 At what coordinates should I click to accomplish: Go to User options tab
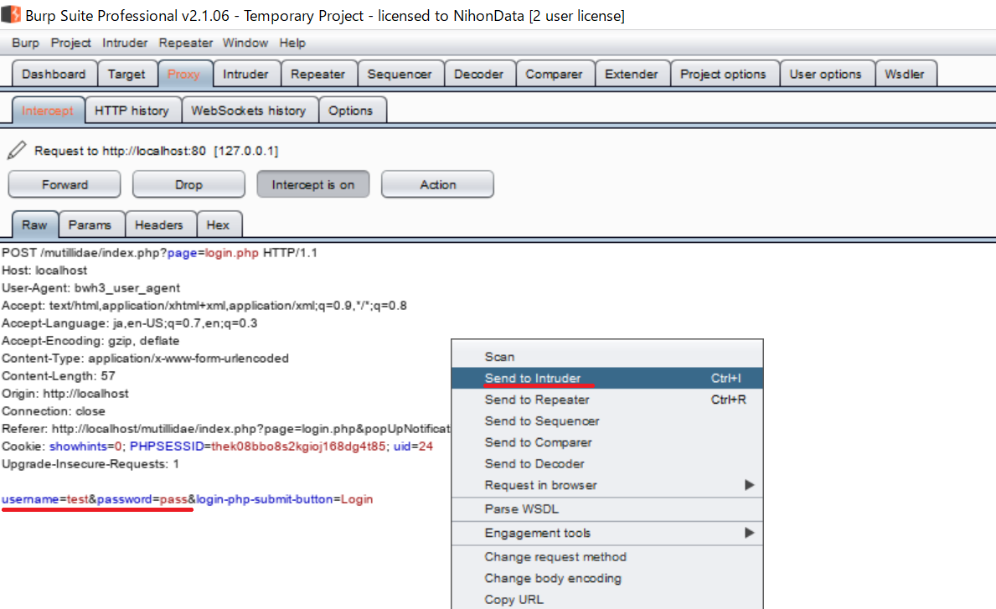click(x=825, y=74)
